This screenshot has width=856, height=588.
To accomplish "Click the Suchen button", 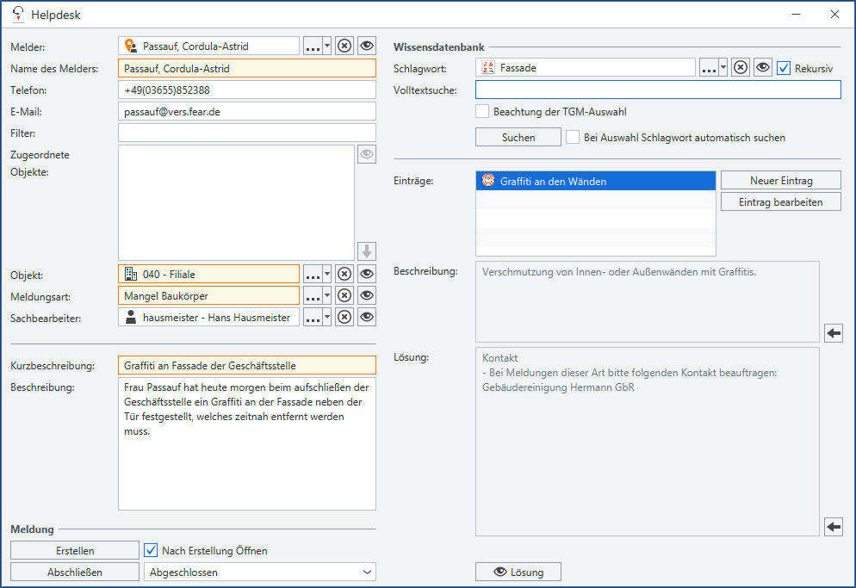I will (518, 136).
